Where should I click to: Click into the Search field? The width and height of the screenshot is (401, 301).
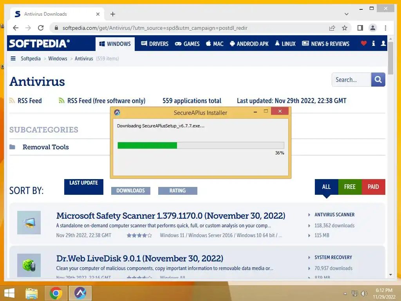pos(351,80)
